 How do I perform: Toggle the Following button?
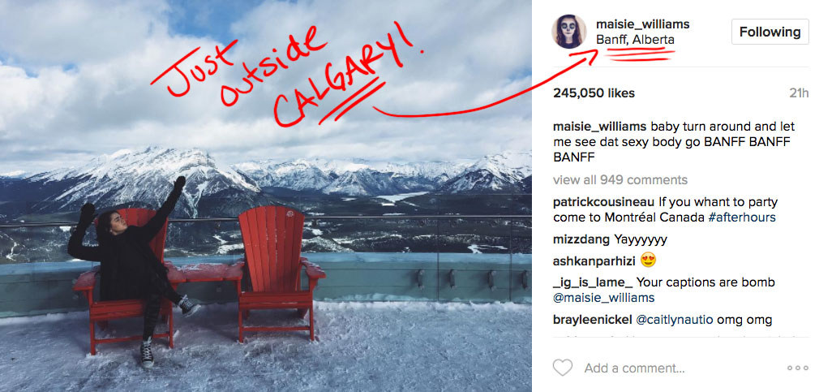(x=770, y=32)
